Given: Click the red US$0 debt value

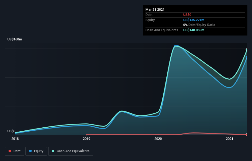Looking at the screenshot, I should tap(187, 15).
